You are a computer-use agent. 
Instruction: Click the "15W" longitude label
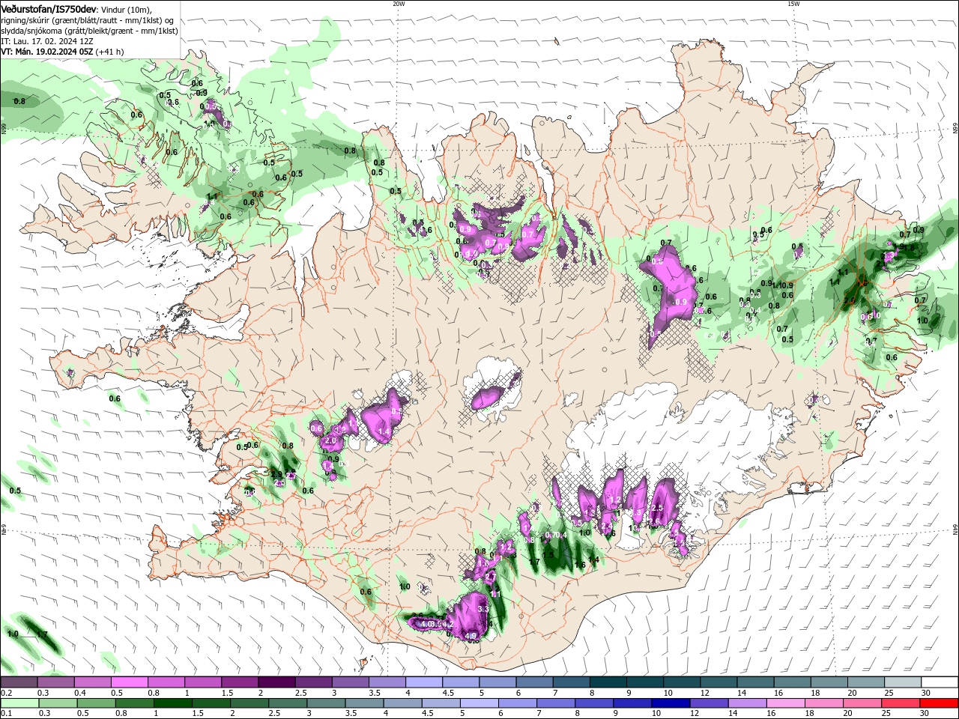793,4
